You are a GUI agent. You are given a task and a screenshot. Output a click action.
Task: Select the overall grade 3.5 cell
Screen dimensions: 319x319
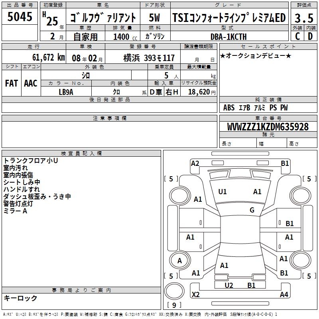point(303,17)
